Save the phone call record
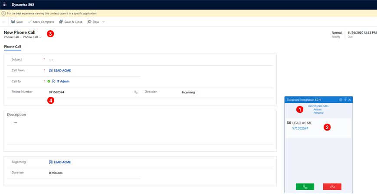 coord(17,22)
